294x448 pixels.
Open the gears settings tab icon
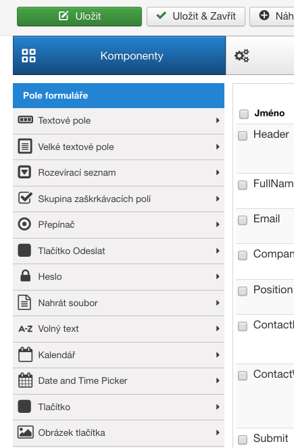click(242, 55)
